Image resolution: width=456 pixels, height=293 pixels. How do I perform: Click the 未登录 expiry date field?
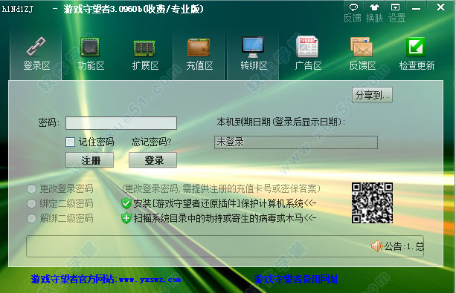tap(296, 142)
